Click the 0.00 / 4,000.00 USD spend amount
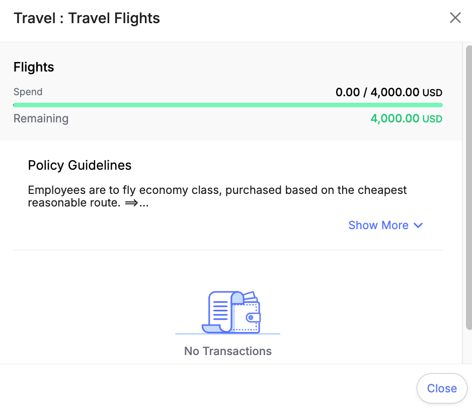The image size is (472, 412). (389, 92)
